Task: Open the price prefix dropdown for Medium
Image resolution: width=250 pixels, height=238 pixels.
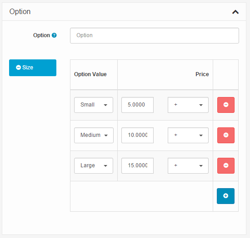Action: [188, 135]
